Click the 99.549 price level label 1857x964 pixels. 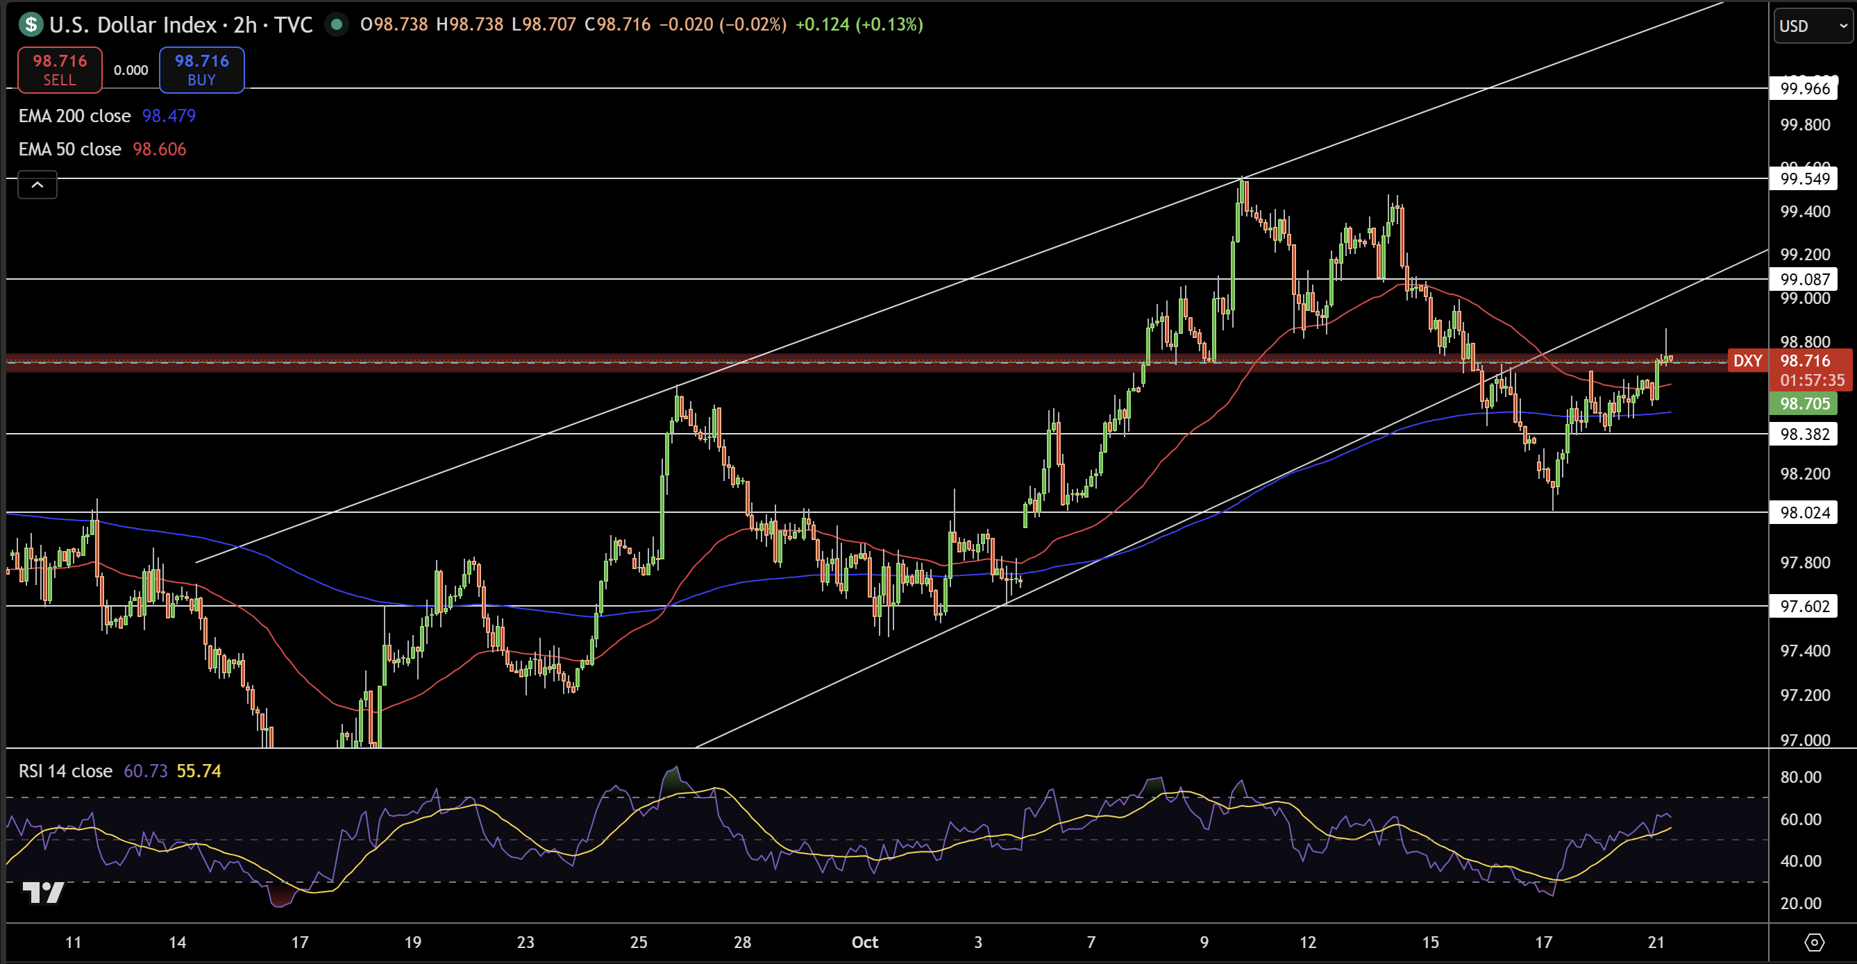click(x=1804, y=178)
